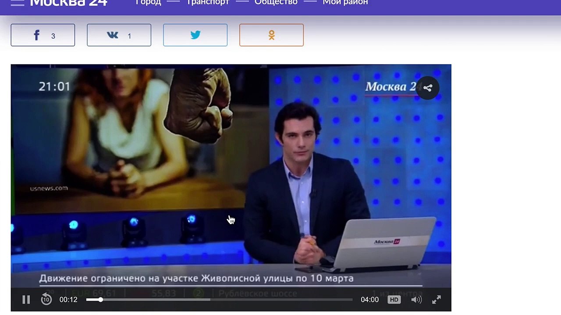Open the Город section
The height and width of the screenshot is (315, 561).
point(148,3)
